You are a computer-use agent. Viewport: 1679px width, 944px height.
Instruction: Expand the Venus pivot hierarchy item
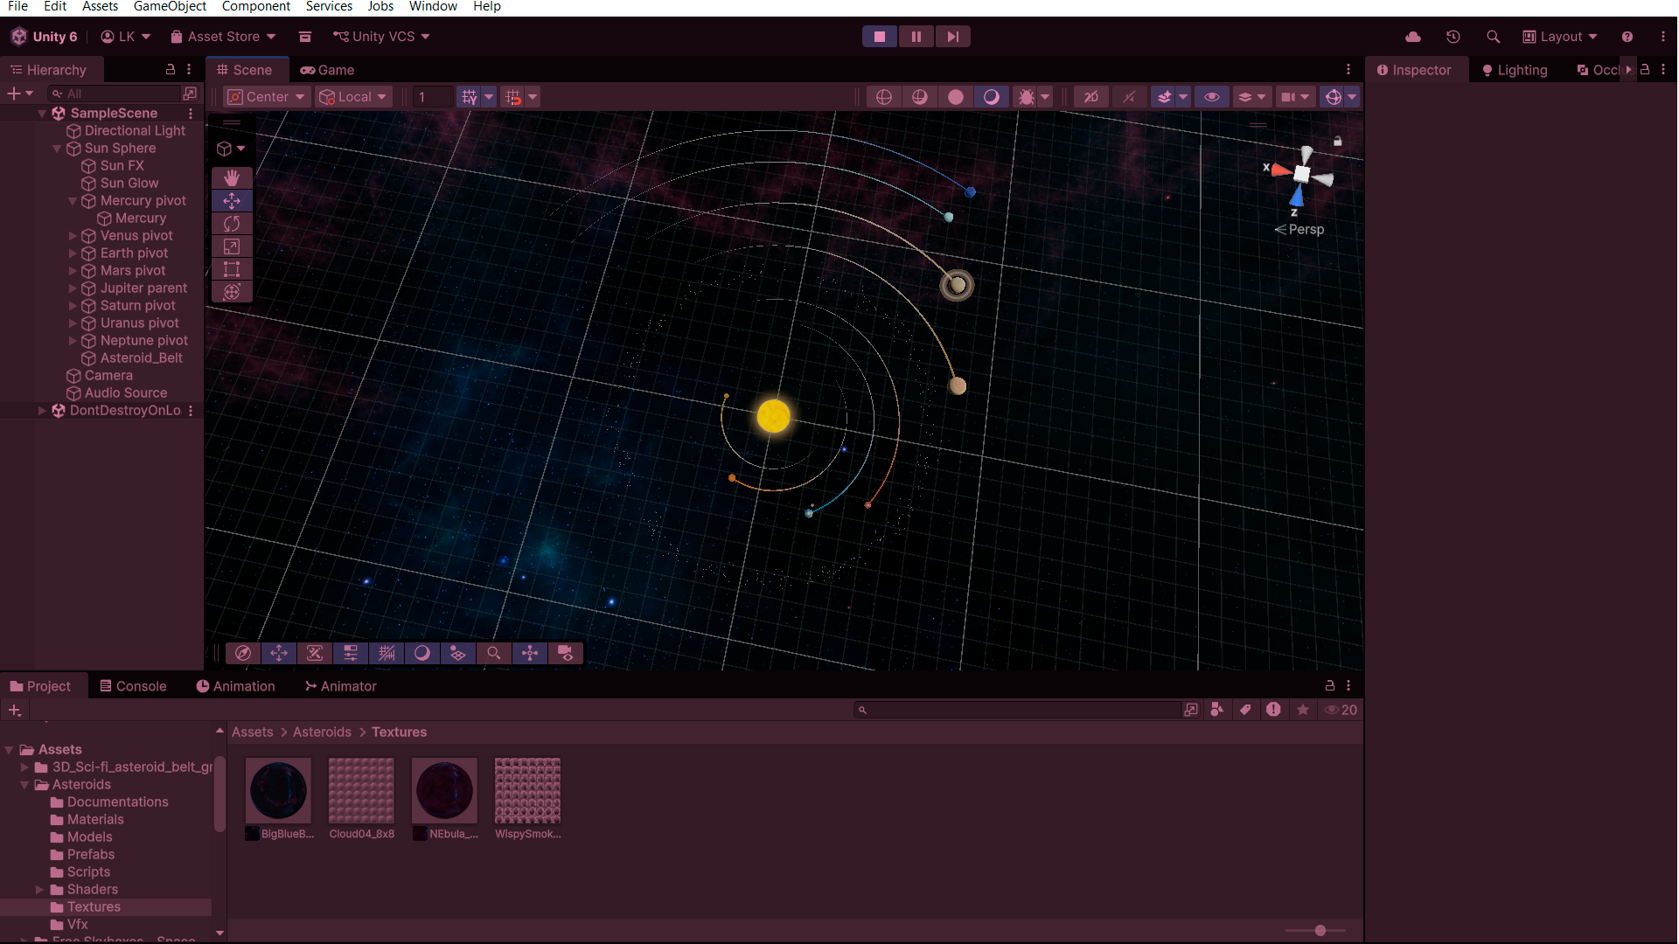coord(73,236)
